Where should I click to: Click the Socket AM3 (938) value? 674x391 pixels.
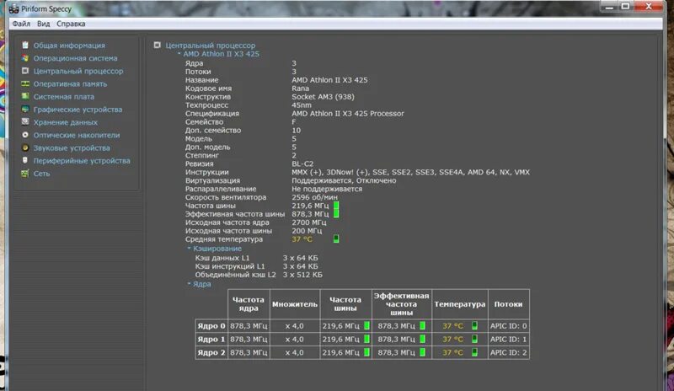pos(323,97)
